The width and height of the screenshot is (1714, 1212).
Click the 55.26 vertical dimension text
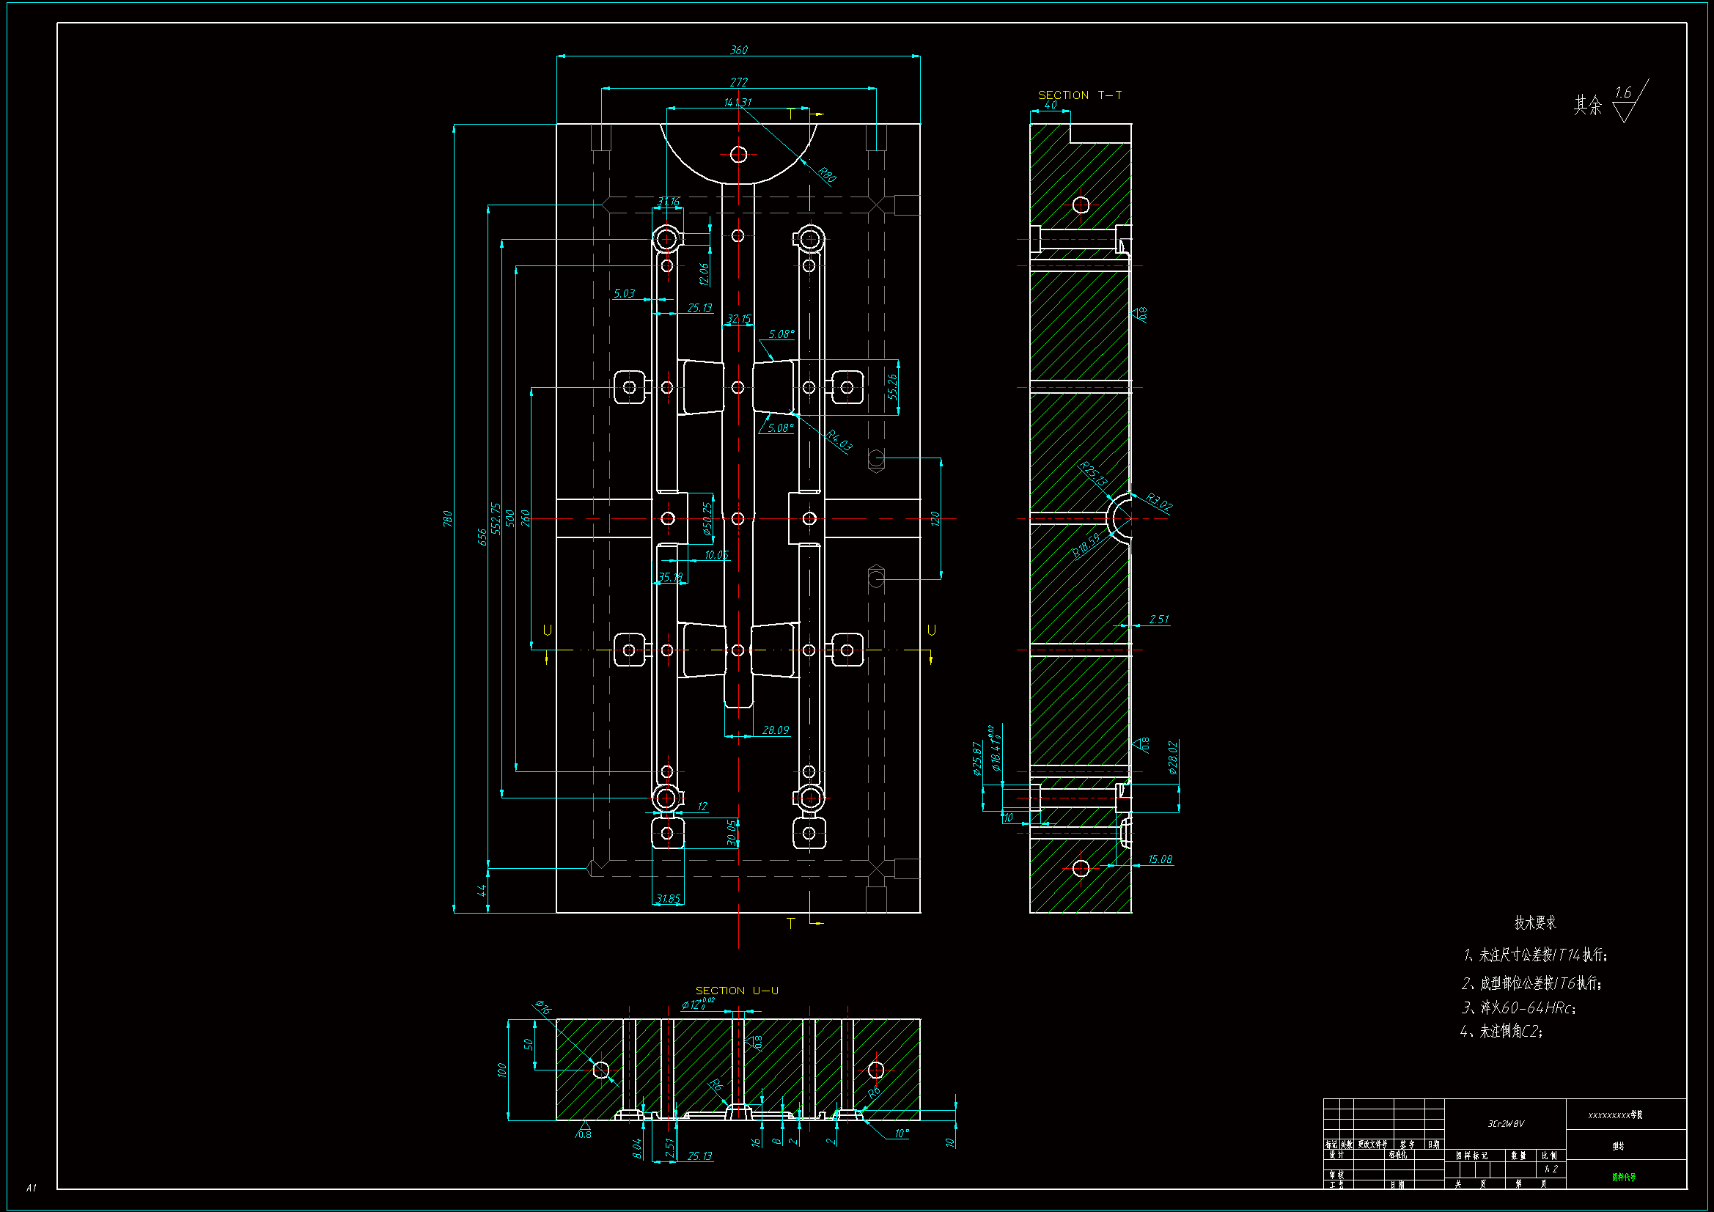pyautogui.click(x=892, y=387)
